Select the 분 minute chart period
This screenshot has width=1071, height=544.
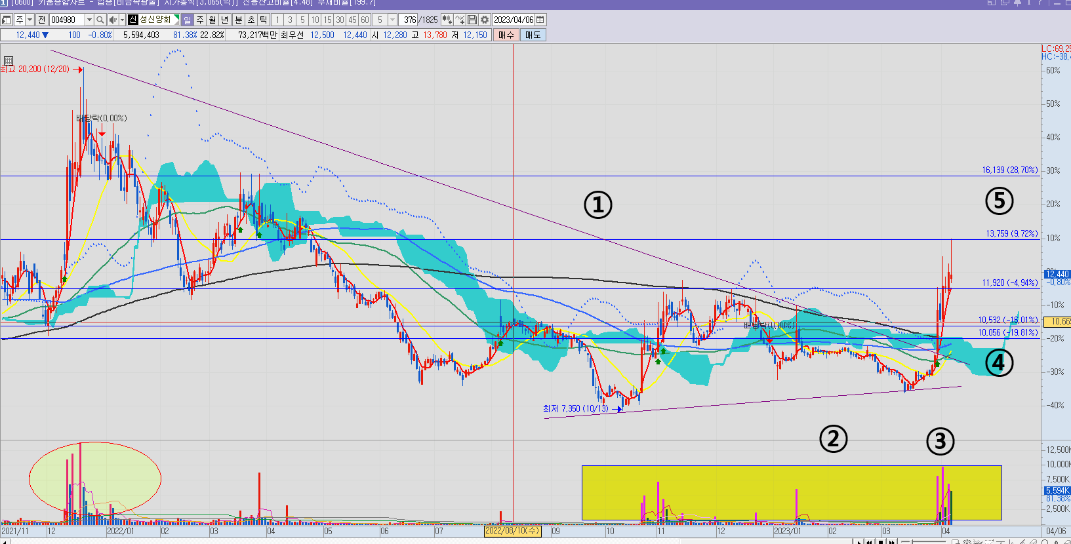(x=239, y=20)
